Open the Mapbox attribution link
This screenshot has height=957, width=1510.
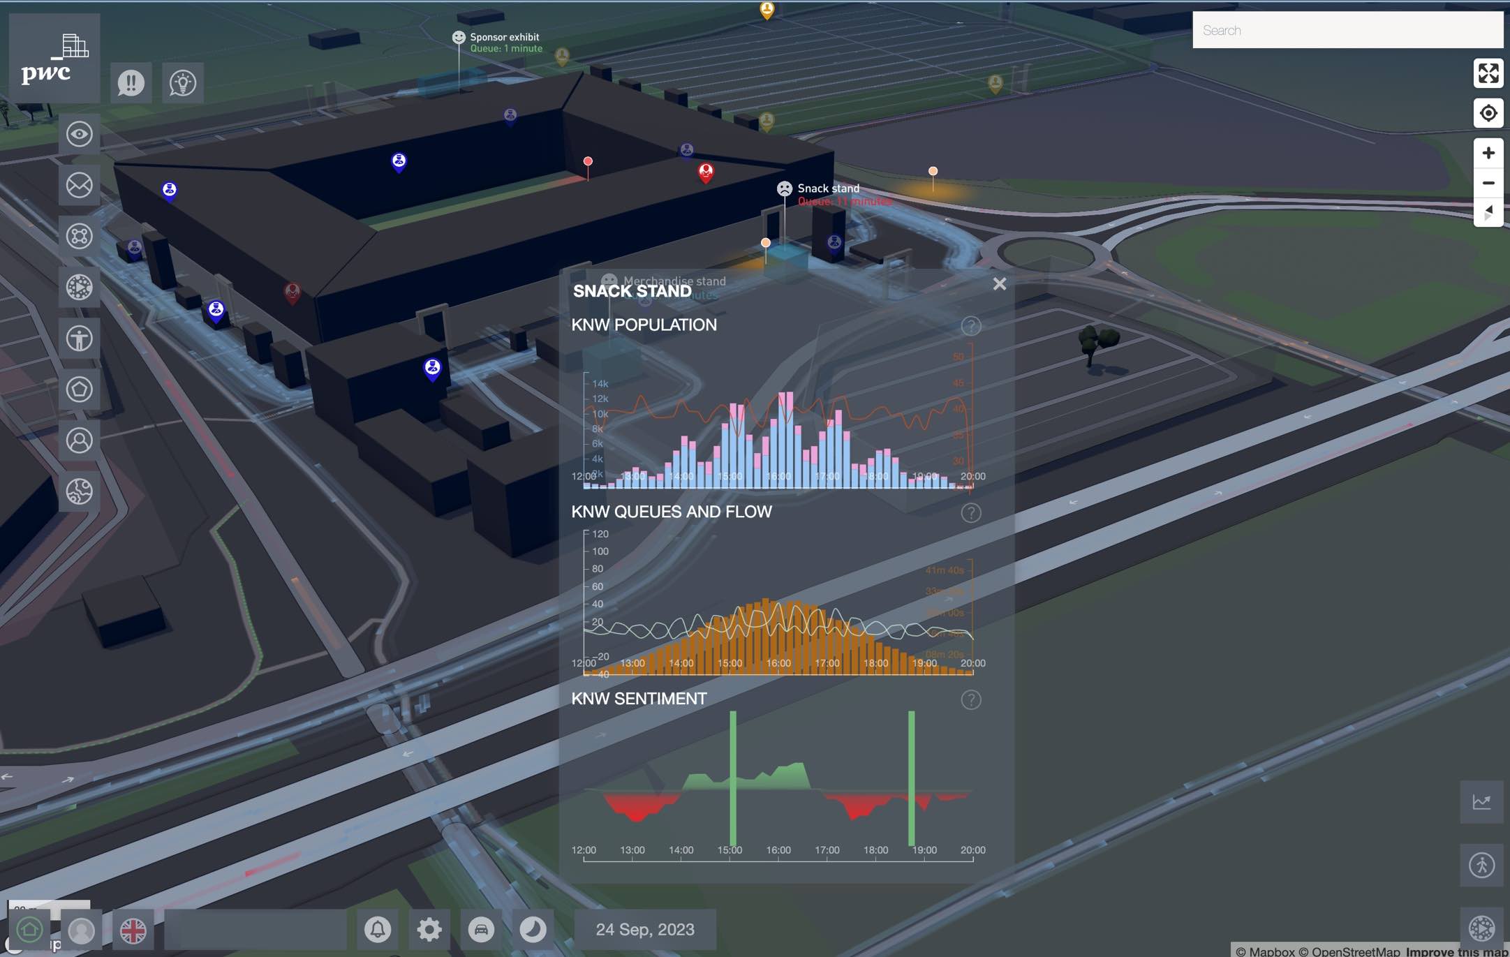(1266, 951)
